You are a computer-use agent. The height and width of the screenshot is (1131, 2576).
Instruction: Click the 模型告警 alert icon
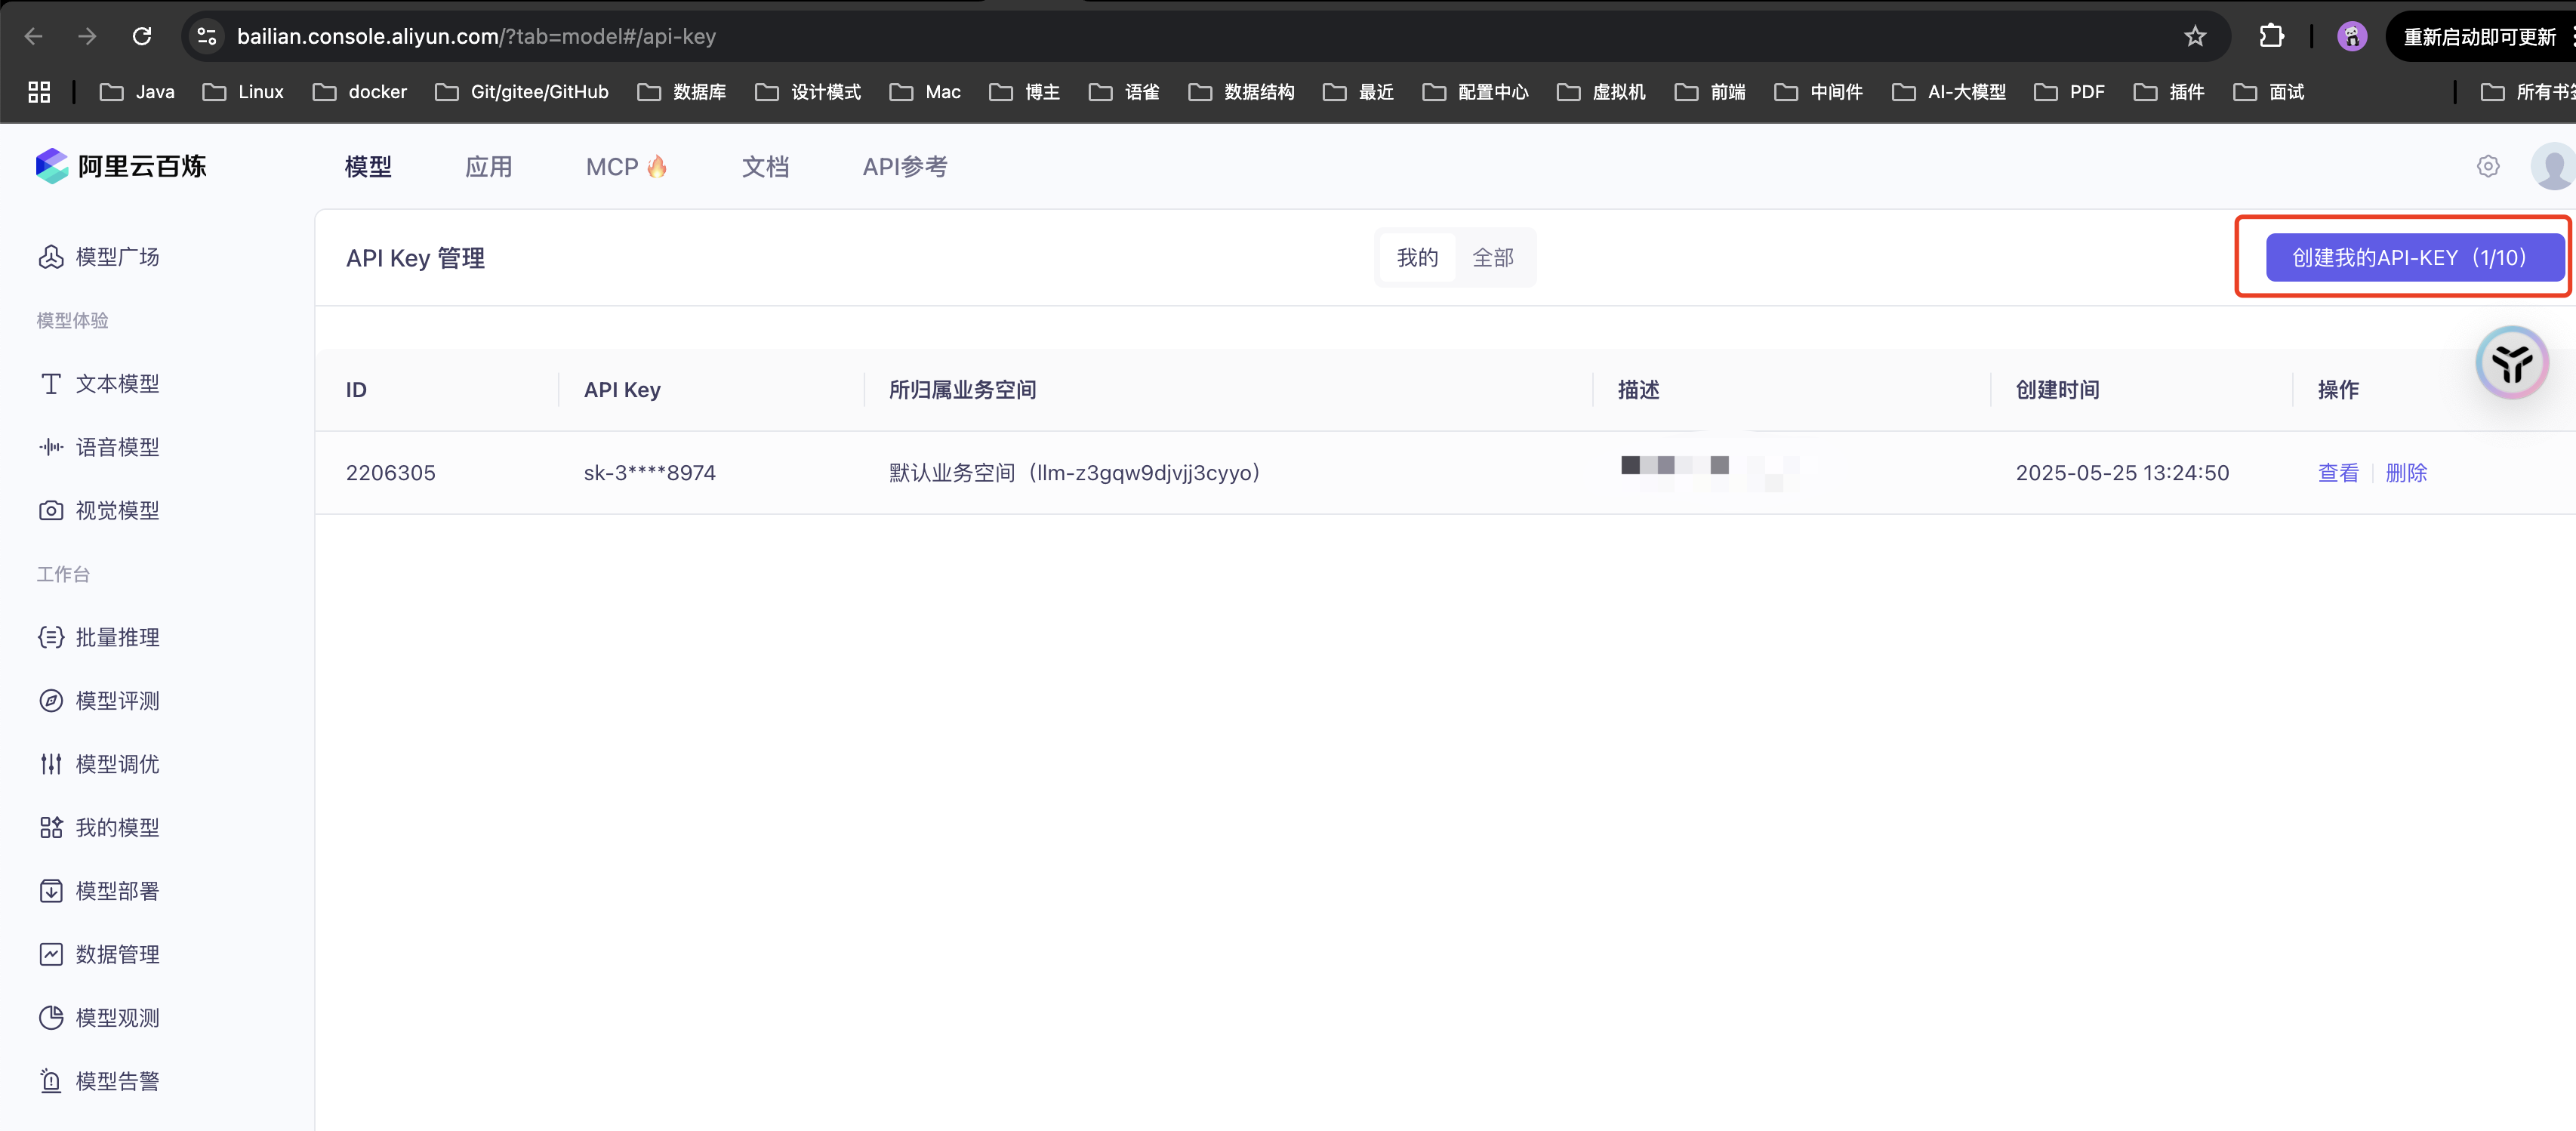point(117,1080)
